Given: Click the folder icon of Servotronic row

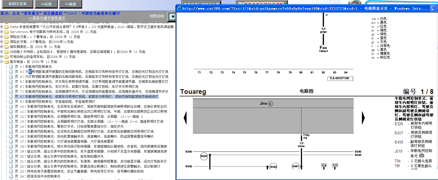Looking at the screenshot, I should point(7,32).
